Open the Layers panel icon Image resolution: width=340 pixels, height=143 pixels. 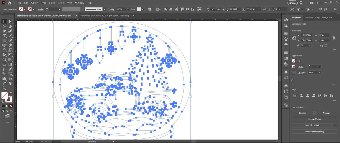(286, 86)
